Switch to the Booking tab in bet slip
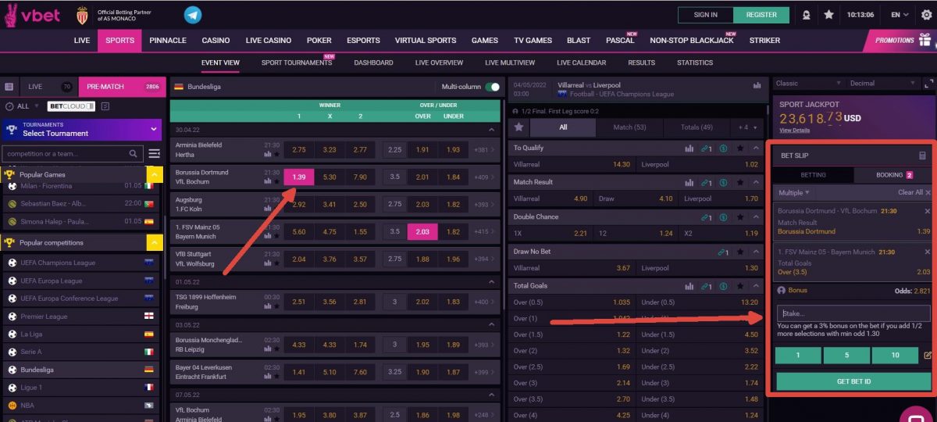 point(893,175)
